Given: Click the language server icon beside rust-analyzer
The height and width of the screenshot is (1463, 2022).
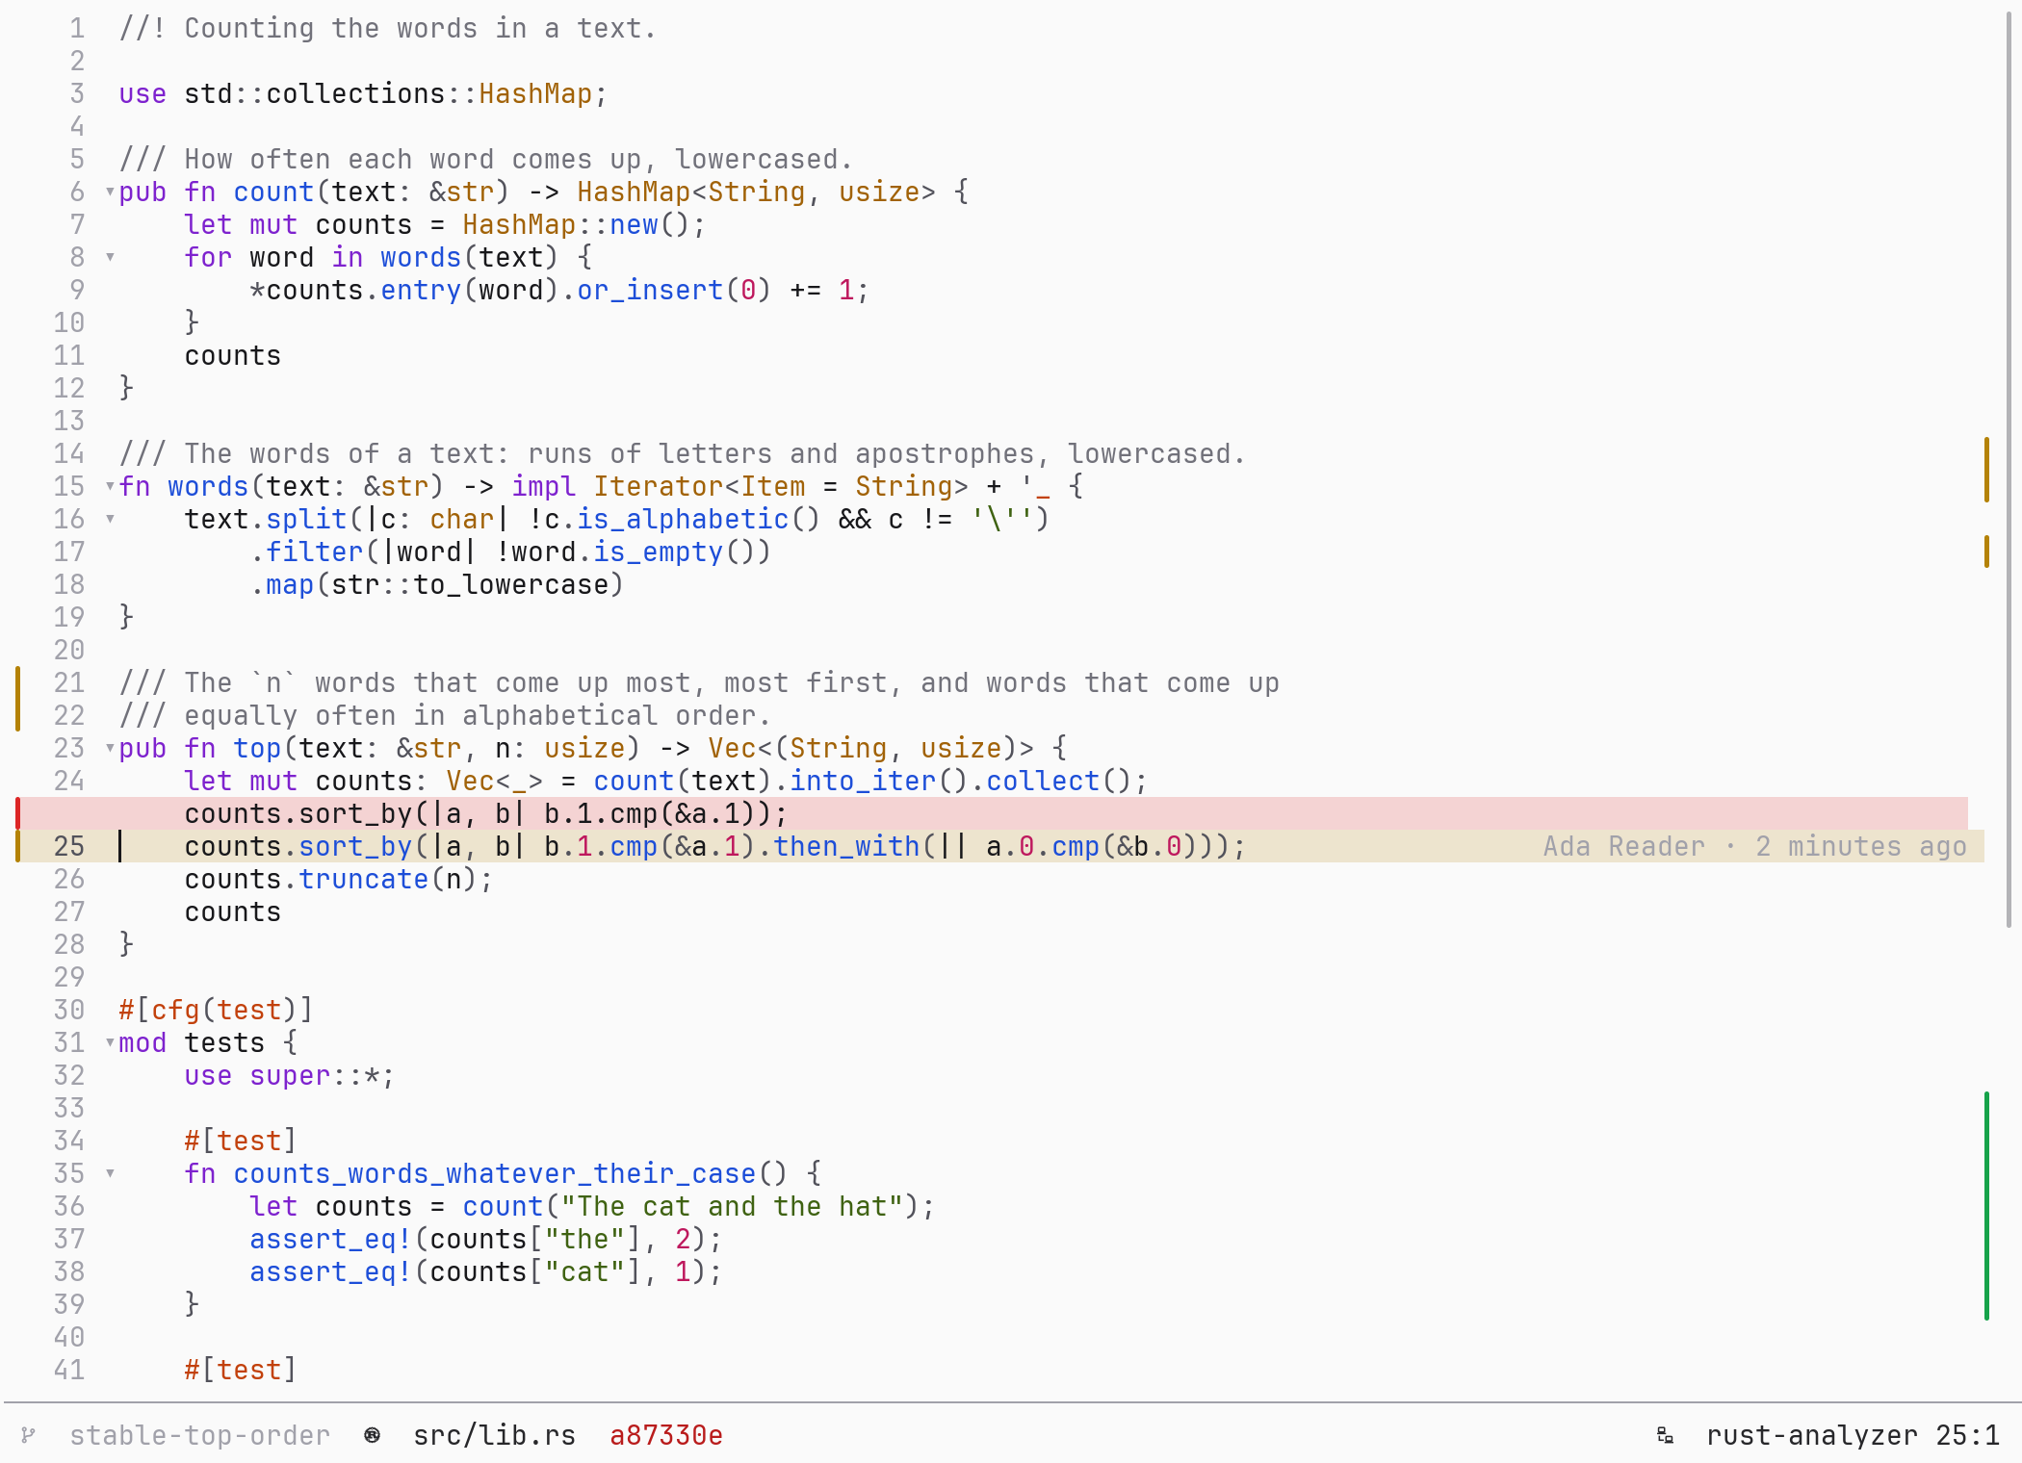Looking at the screenshot, I should pyautogui.click(x=1665, y=1435).
